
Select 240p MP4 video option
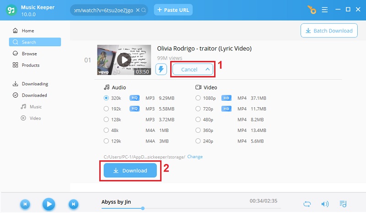click(x=198, y=141)
